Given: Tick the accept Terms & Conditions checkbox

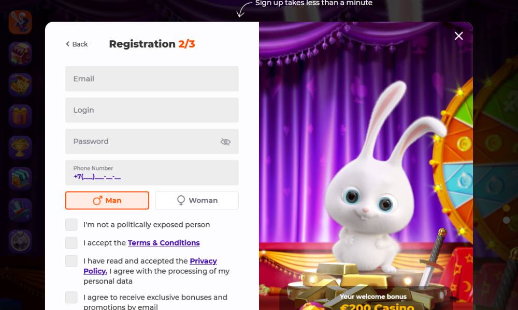Looking at the screenshot, I should coord(71,243).
